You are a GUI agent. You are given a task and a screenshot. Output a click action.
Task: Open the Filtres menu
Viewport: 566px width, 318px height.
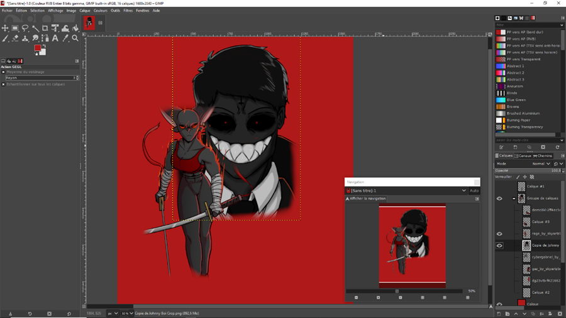point(128,11)
